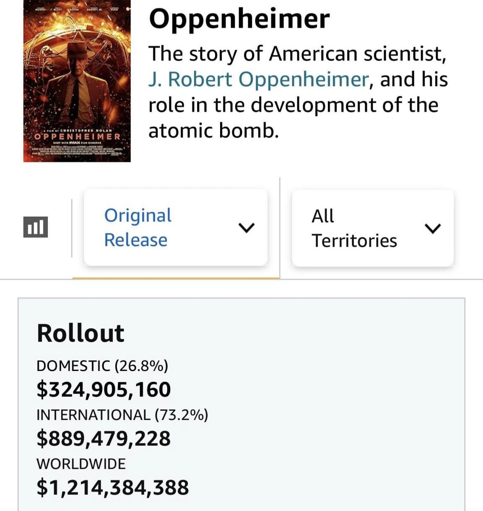Open the Oppenheimer movie poster thumbnail
This screenshot has width=483, height=511.
(x=77, y=81)
